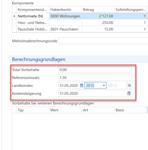Click row selector for Heiz- und Nebe... row
This screenshot has width=148, height=150.
pos(14,23)
